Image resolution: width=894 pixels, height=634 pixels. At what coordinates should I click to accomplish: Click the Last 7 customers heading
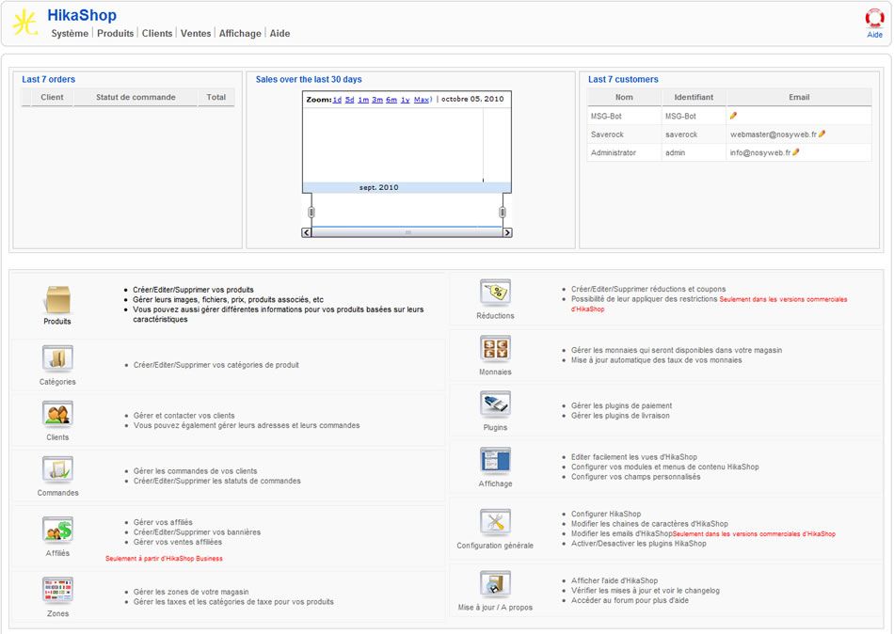623,79
